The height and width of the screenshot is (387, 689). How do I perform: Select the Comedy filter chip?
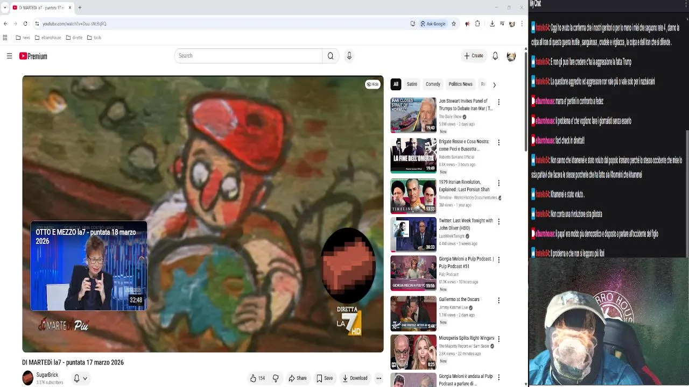coord(433,84)
